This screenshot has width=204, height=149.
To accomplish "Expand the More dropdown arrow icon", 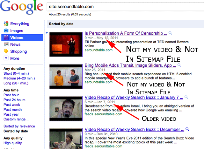I will tap(6, 58).
